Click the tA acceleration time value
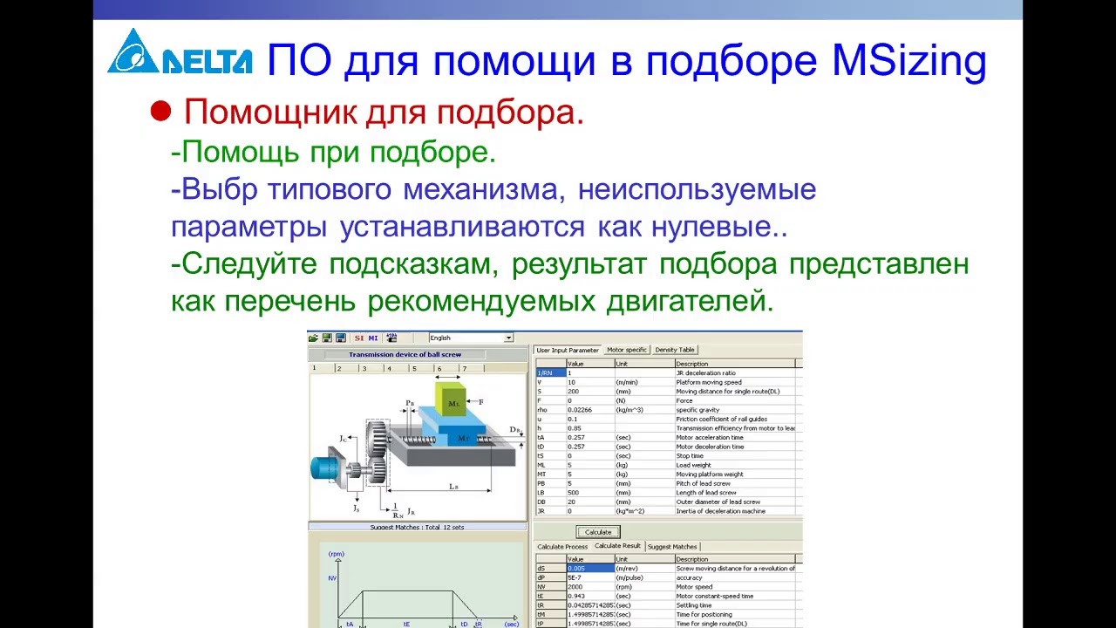This screenshot has height=628, width=1116. [x=590, y=437]
